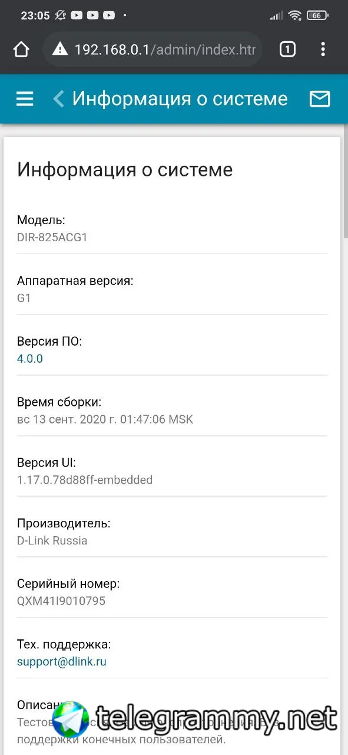The height and width of the screenshot is (755, 348).
Task: Tap the "Информация о системе" header title
Action: pos(180,99)
